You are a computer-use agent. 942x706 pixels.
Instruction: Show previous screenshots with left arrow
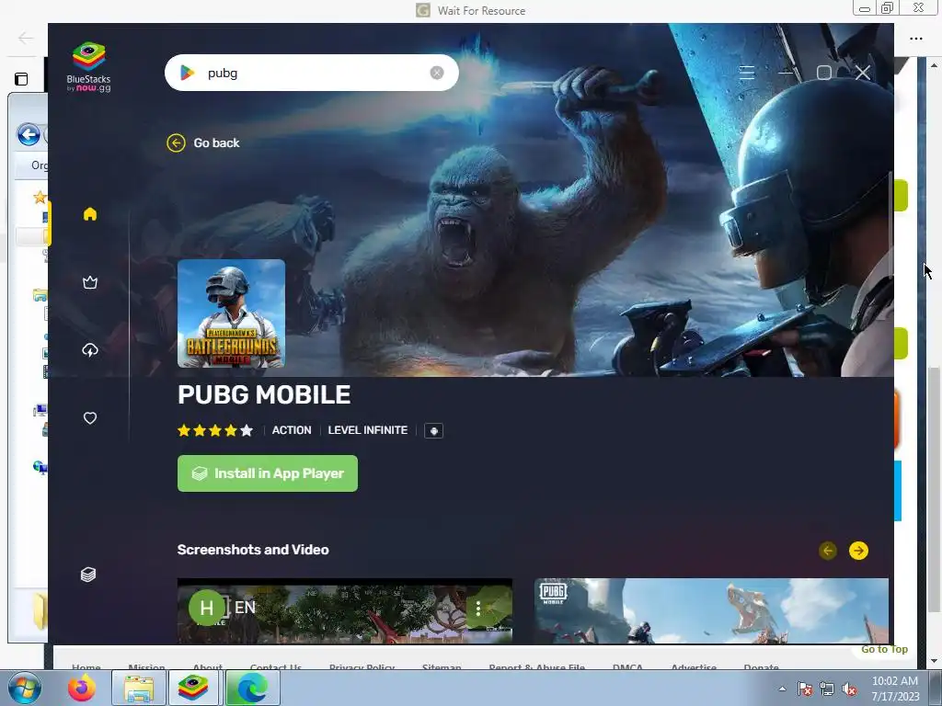(x=828, y=551)
